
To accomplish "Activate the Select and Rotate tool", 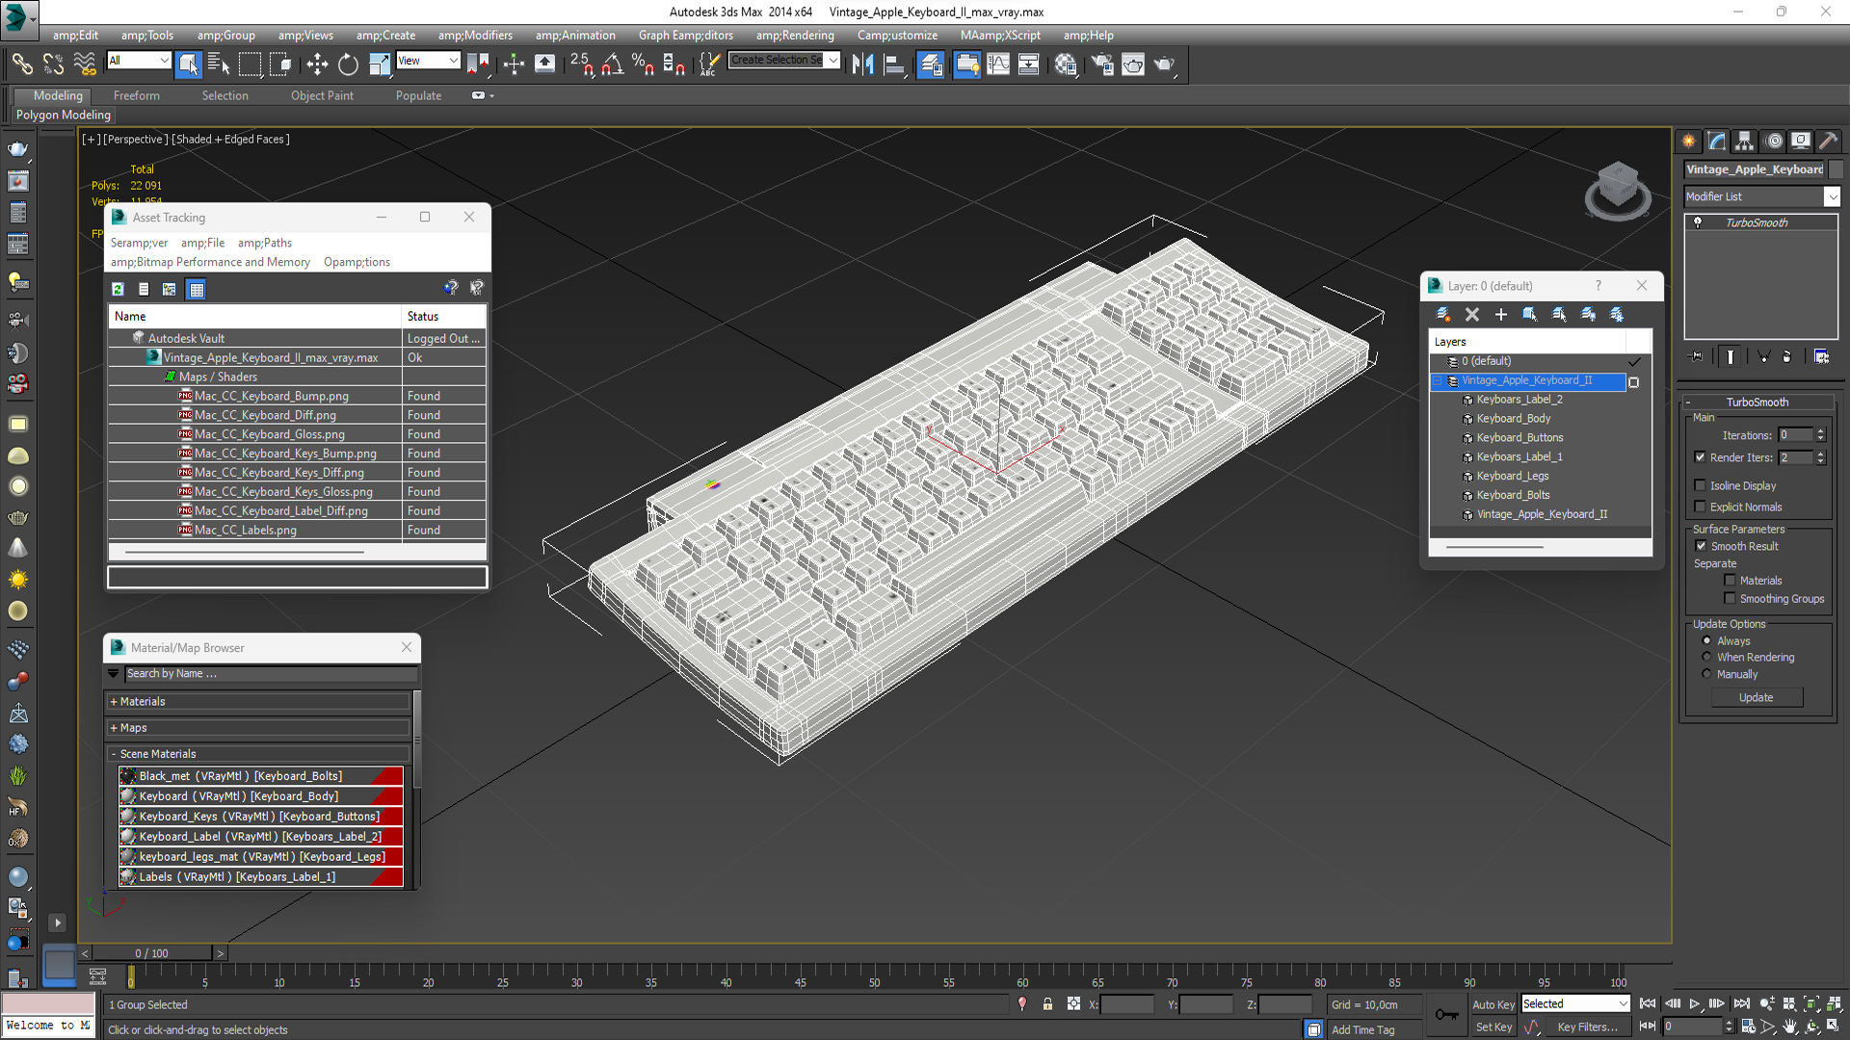I will [x=348, y=65].
